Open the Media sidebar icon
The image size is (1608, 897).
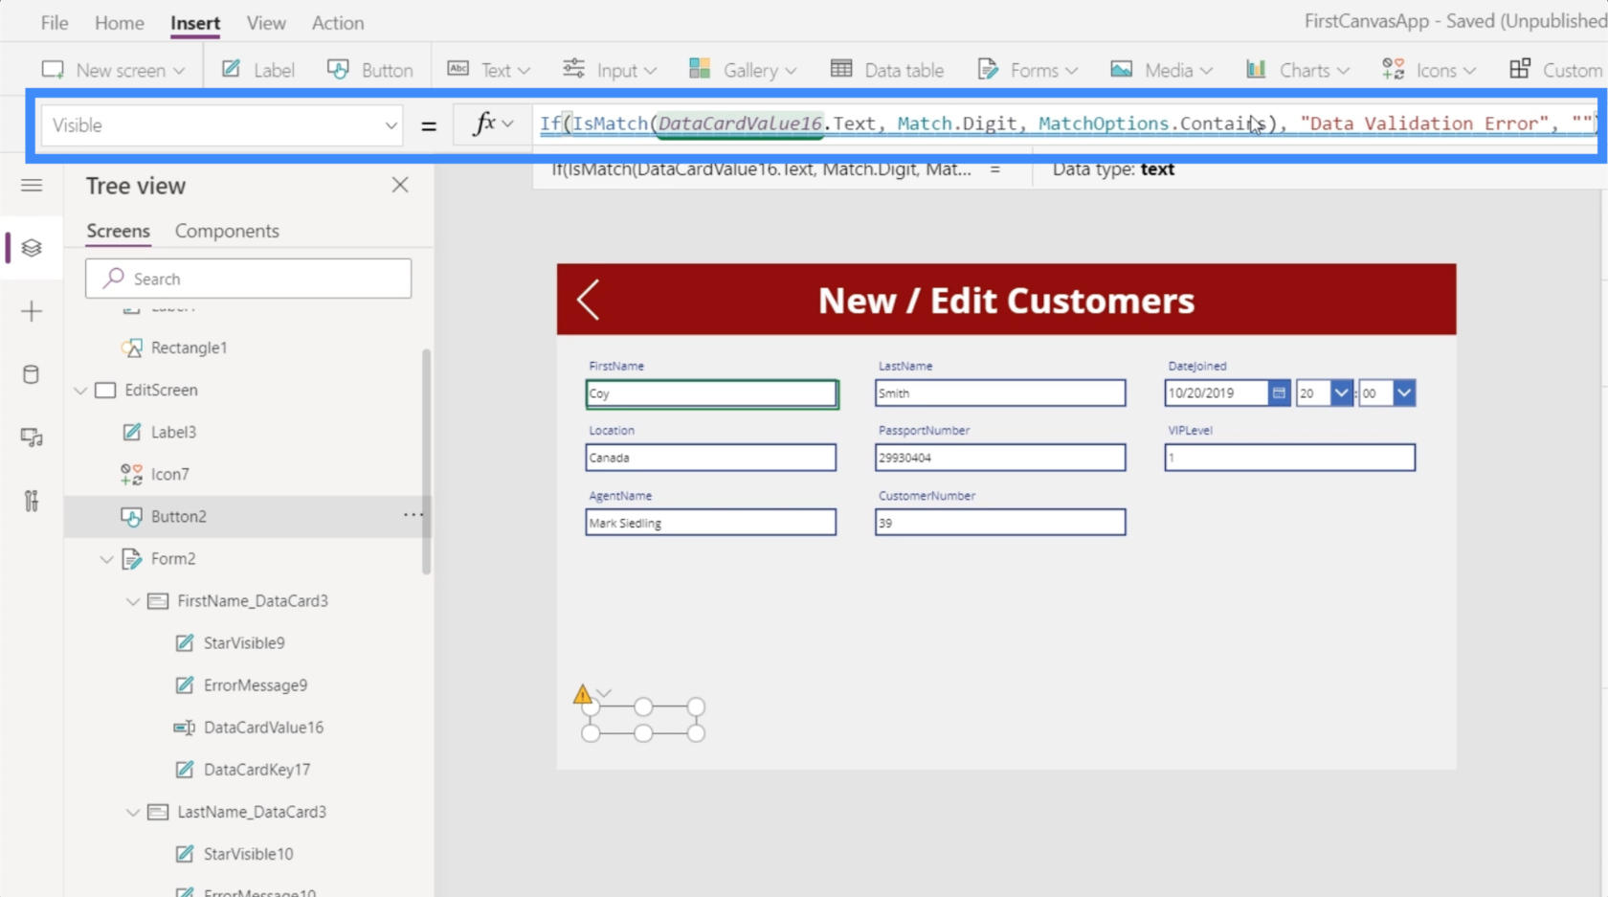(32, 437)
